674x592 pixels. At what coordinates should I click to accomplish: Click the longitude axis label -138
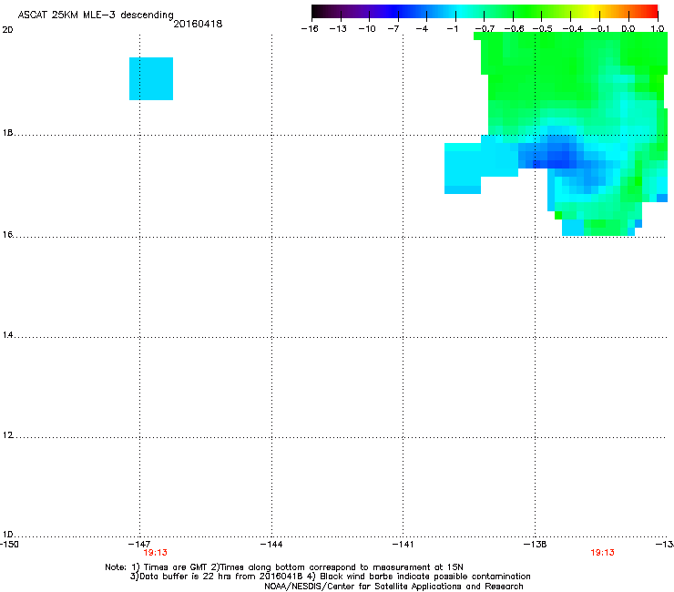click(536, 545)
